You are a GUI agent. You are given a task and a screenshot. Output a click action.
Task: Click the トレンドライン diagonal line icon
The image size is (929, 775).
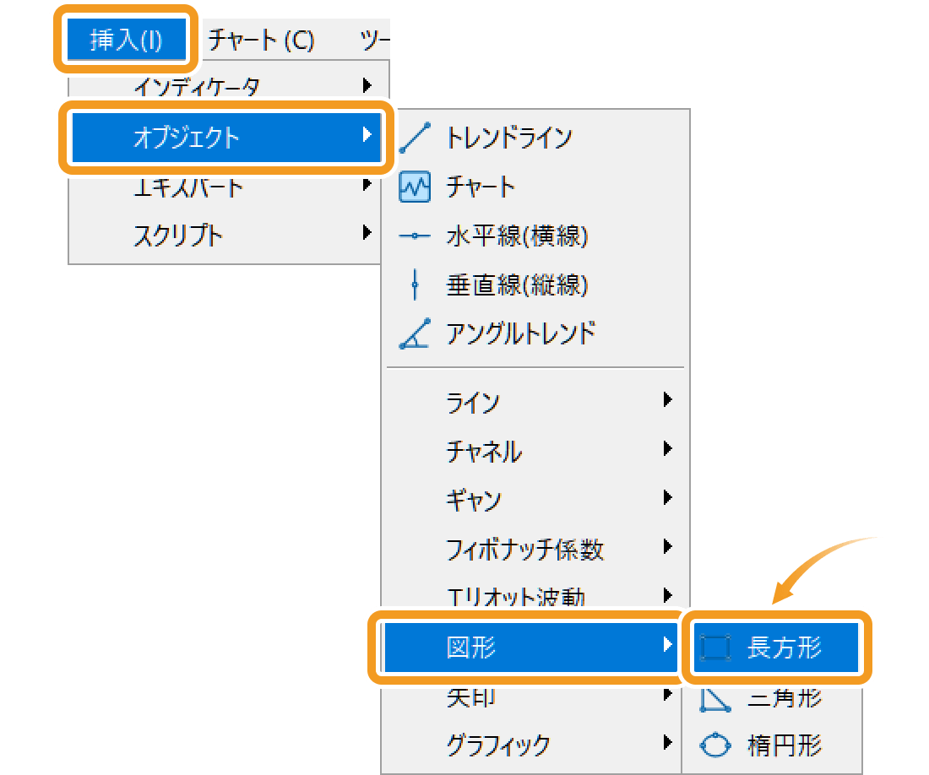tap(415, 138)
